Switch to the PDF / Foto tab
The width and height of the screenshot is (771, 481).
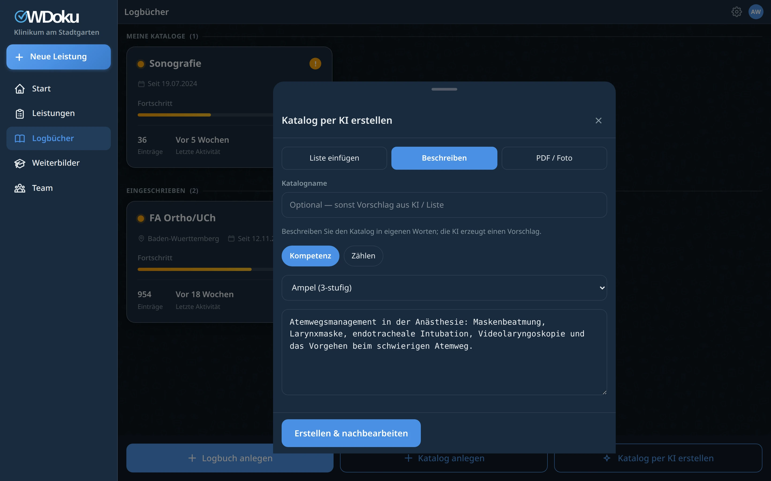pyautogui.click(x=554, y=158)
